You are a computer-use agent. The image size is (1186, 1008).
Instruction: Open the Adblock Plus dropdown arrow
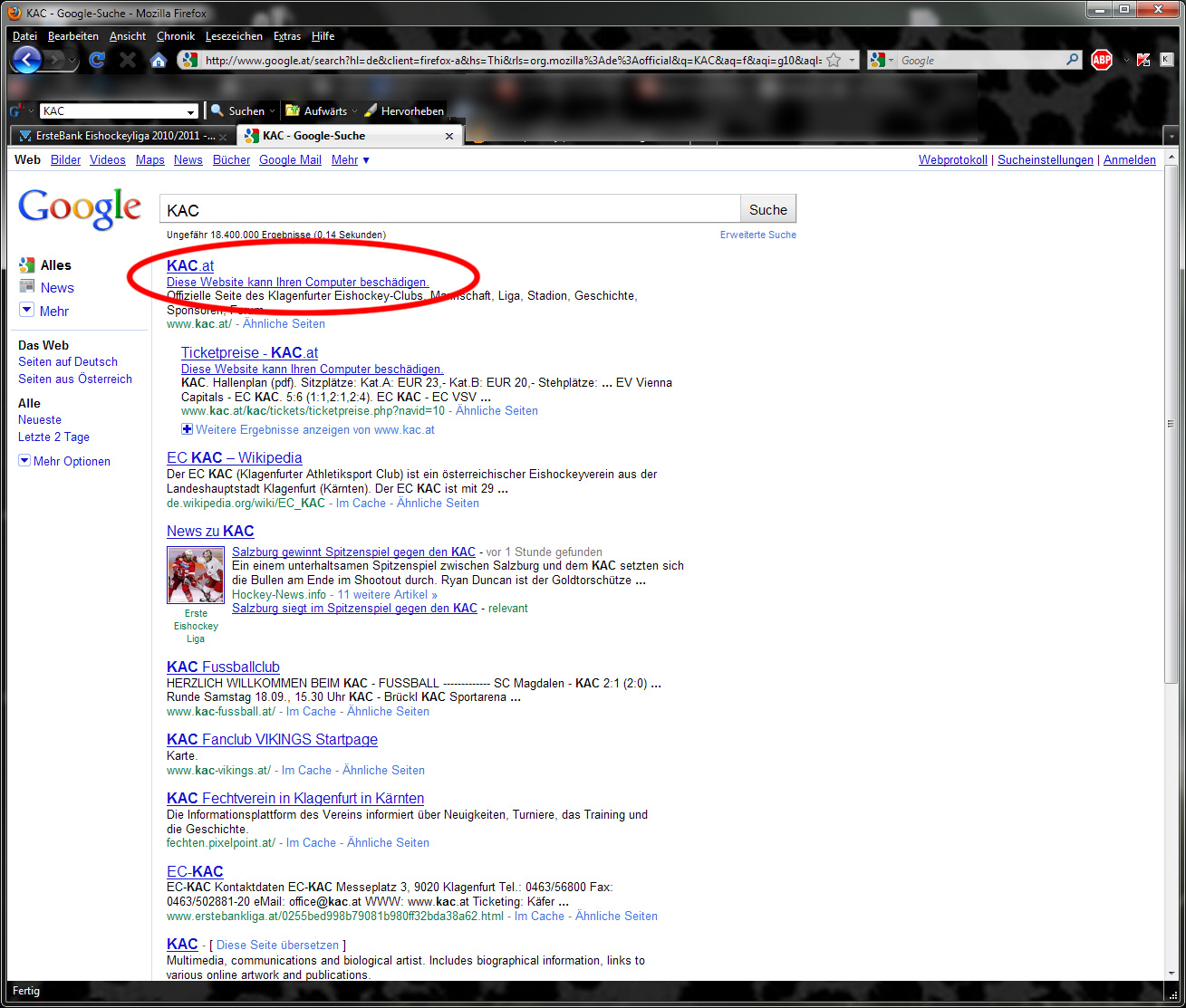point(1126,61)
